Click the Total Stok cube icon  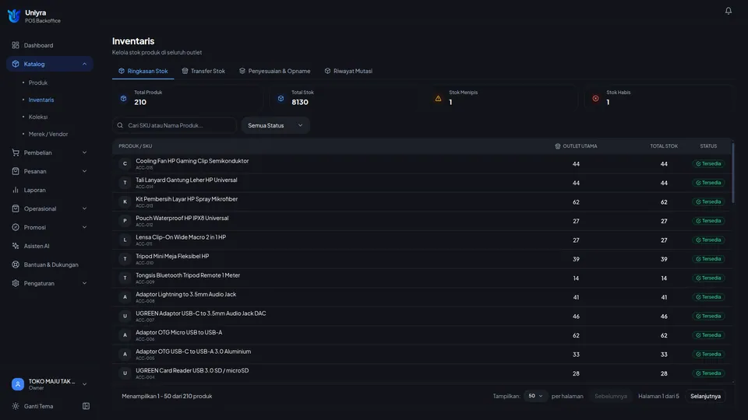281,98
